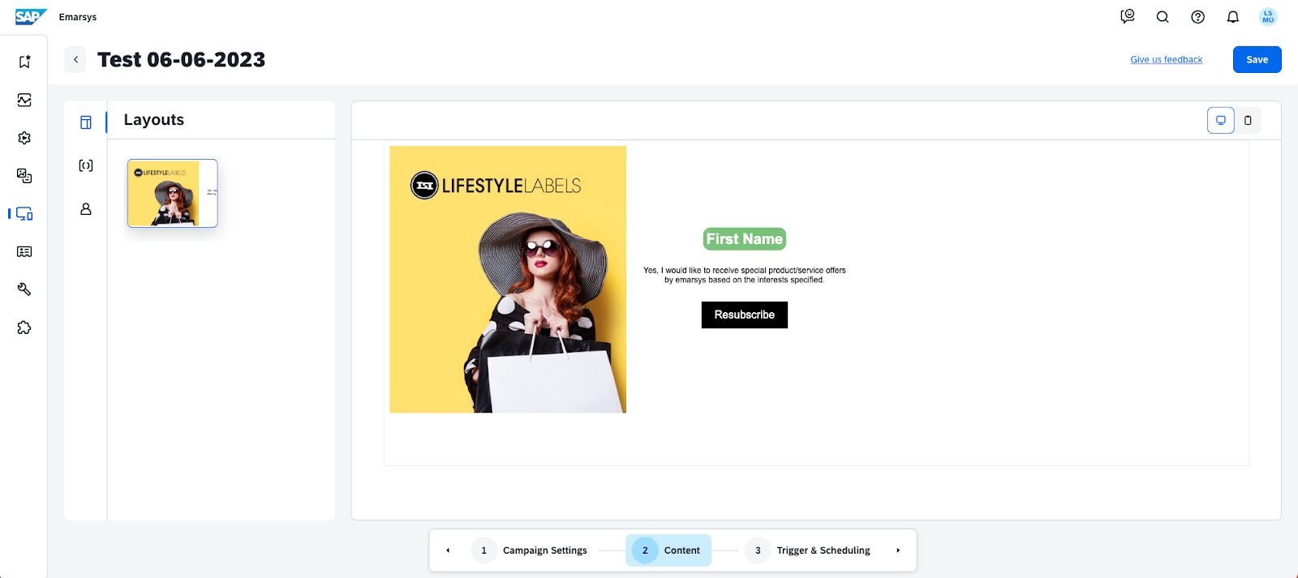Go to step 2 Content
This screenshot has height=578, width=1298.
tap(668, 550)
